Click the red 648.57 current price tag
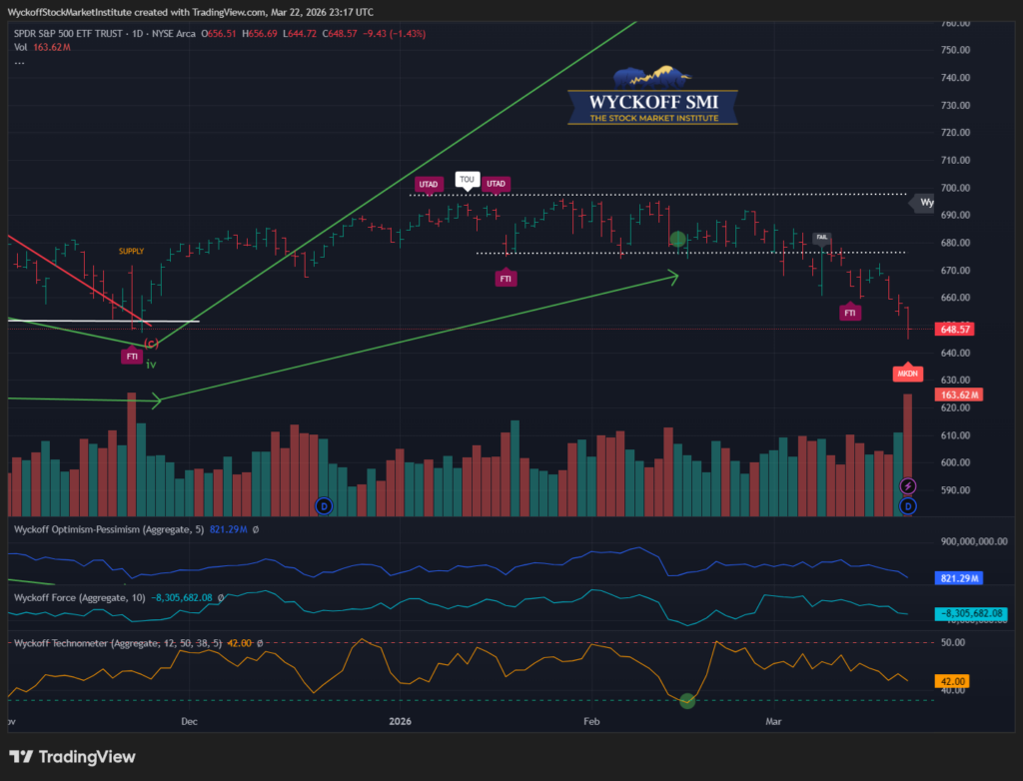1023x781 pixels. pyautogui.click(x=954, y=329)
